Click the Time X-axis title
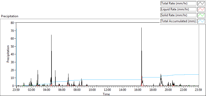The width and height of the screenshot is (206, 96). [106, 94]
